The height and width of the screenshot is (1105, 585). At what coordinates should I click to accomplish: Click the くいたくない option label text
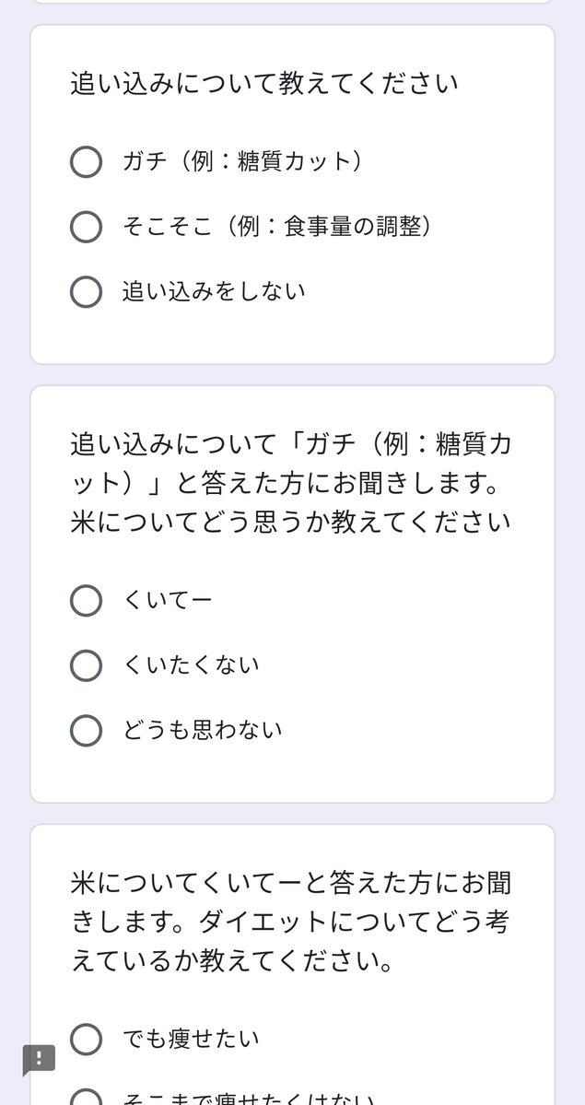pos(191,664)
